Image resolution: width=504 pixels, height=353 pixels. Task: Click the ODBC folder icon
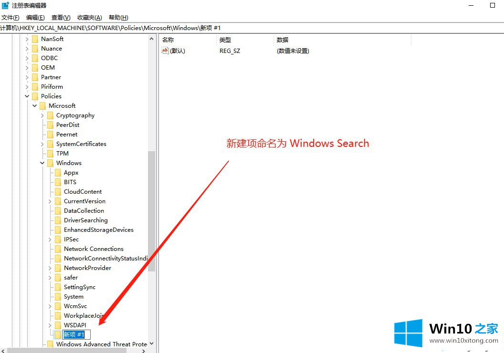point(35,58)
